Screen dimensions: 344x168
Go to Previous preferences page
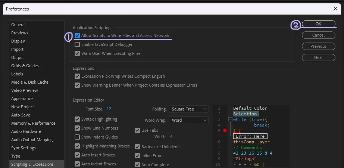click(x=318, y=46)
